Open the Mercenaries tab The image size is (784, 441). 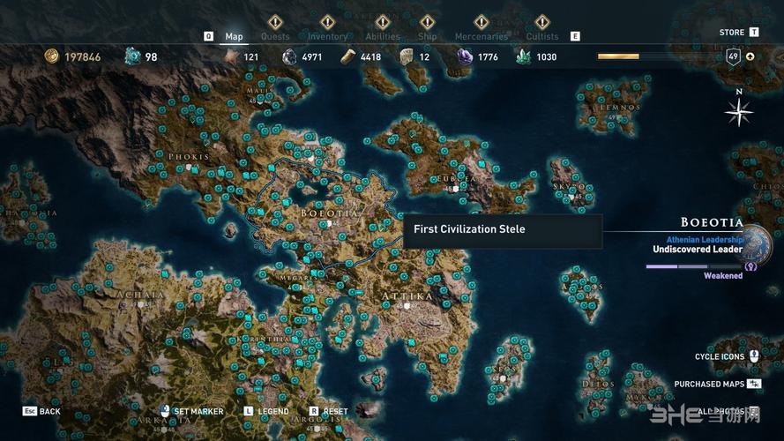click(x=481, y=36)
